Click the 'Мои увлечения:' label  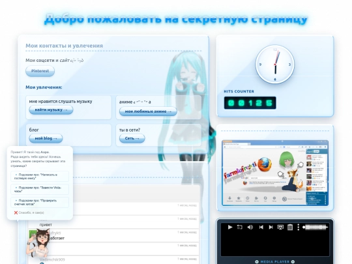coord(44,87)
